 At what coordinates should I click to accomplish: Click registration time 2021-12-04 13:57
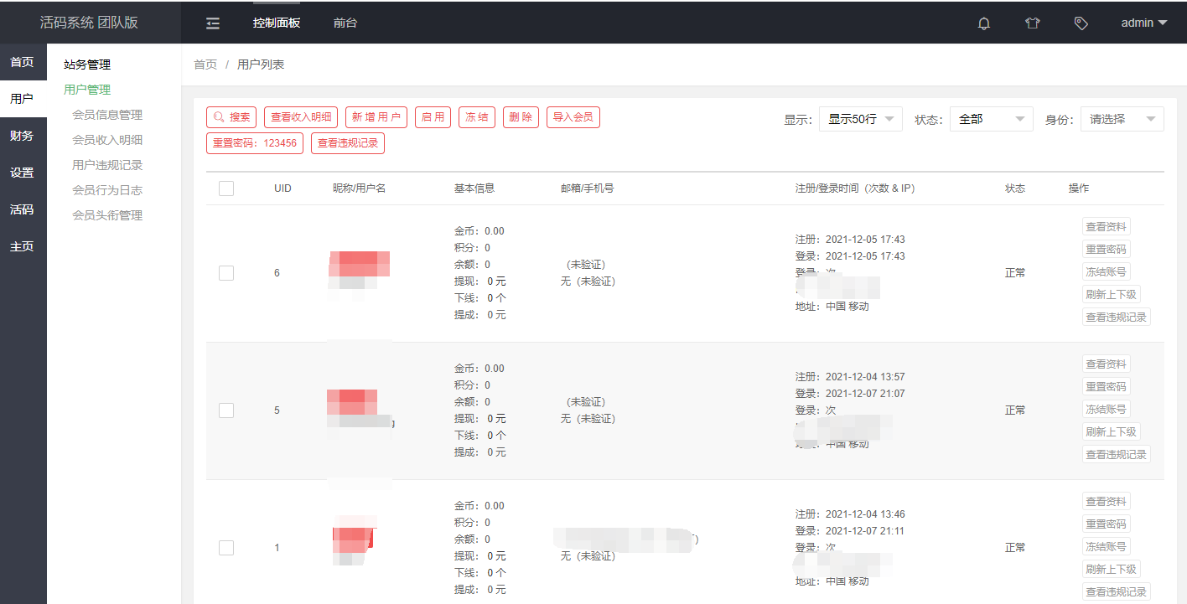point(865,377)
